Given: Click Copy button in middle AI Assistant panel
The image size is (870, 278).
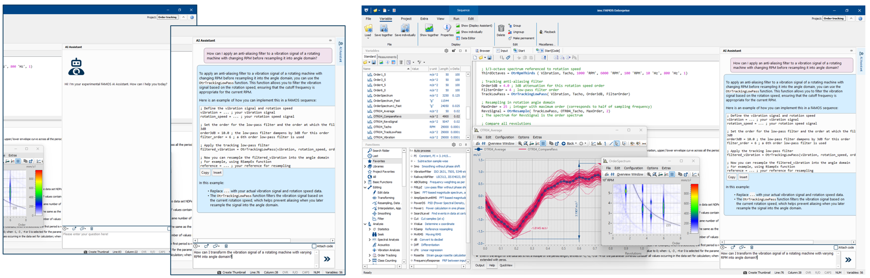Looking at the screenshot, I should (x=205, y=173).
